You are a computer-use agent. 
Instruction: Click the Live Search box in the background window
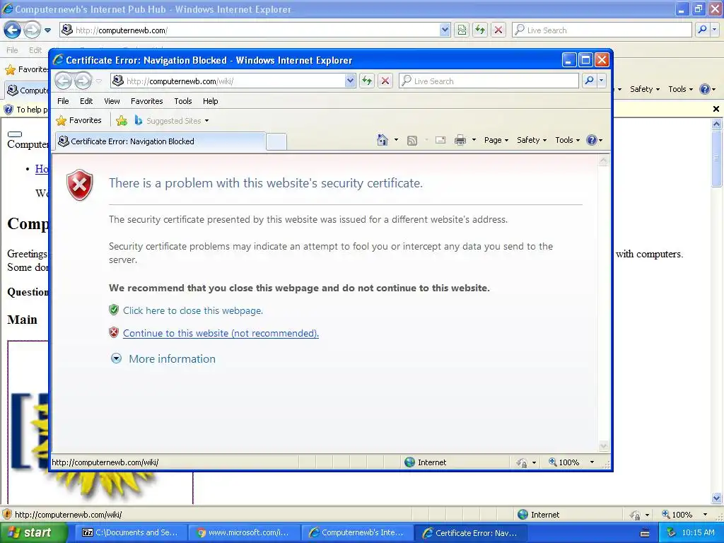pos(602,30)
